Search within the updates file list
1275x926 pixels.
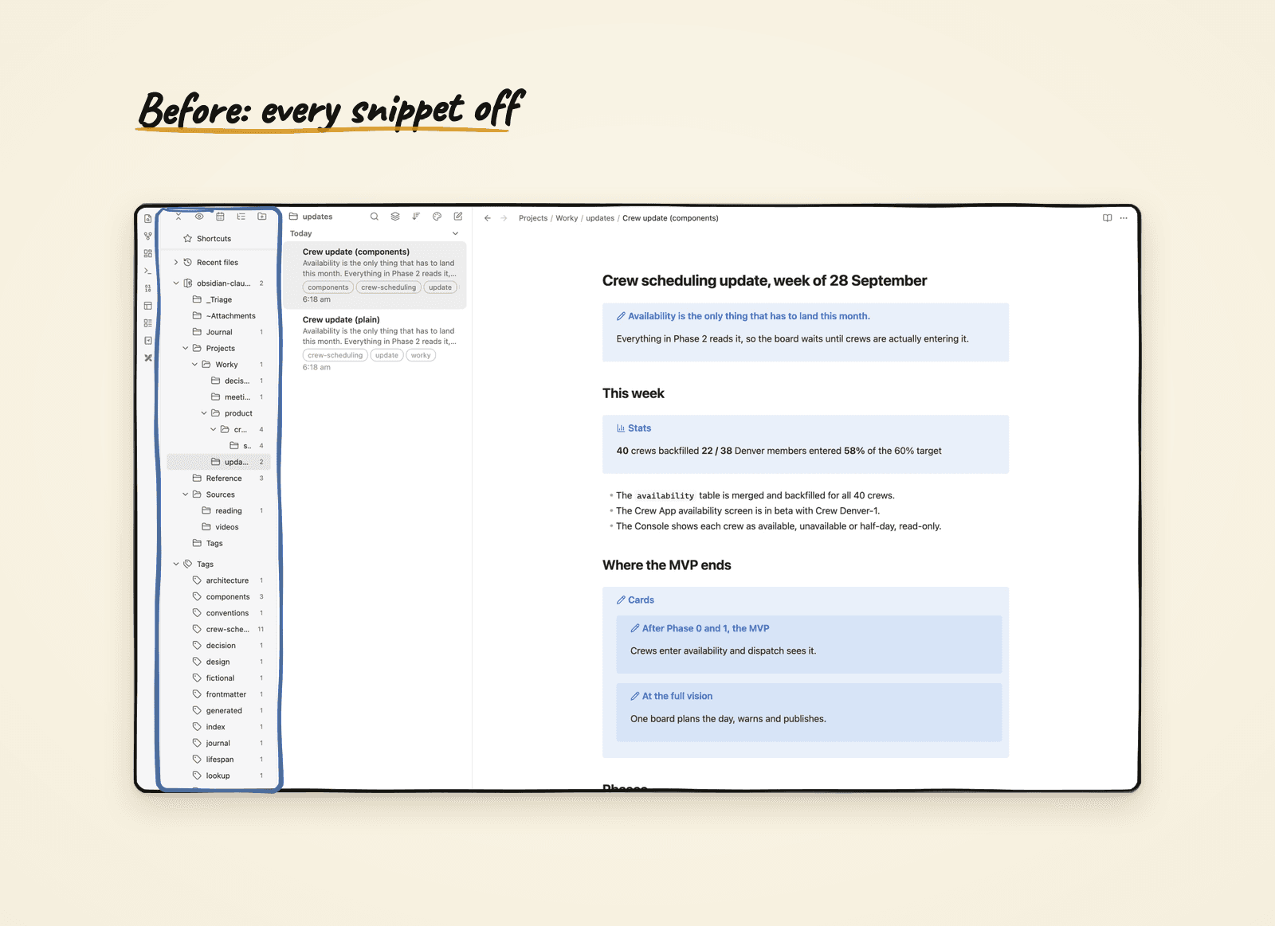click(375, 217)
